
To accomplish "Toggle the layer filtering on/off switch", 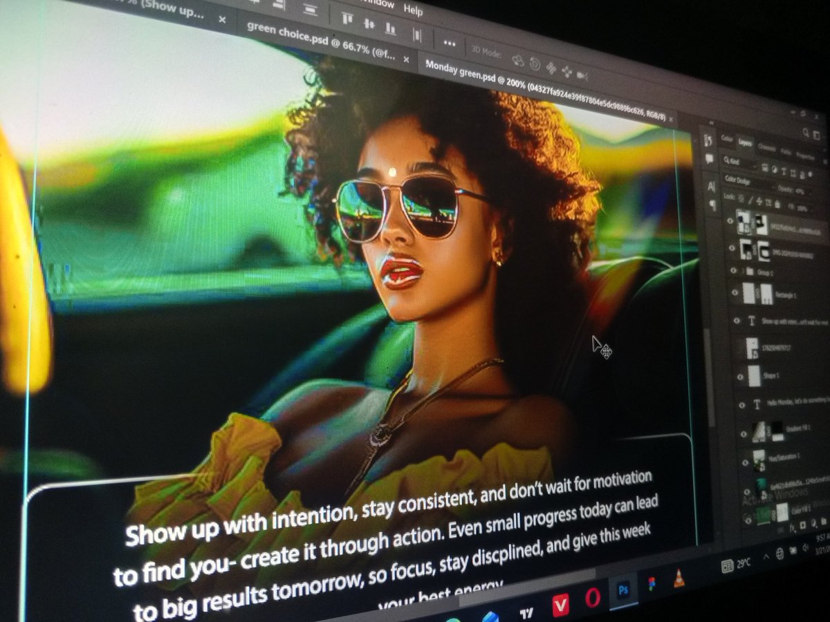I will (810, 174).
